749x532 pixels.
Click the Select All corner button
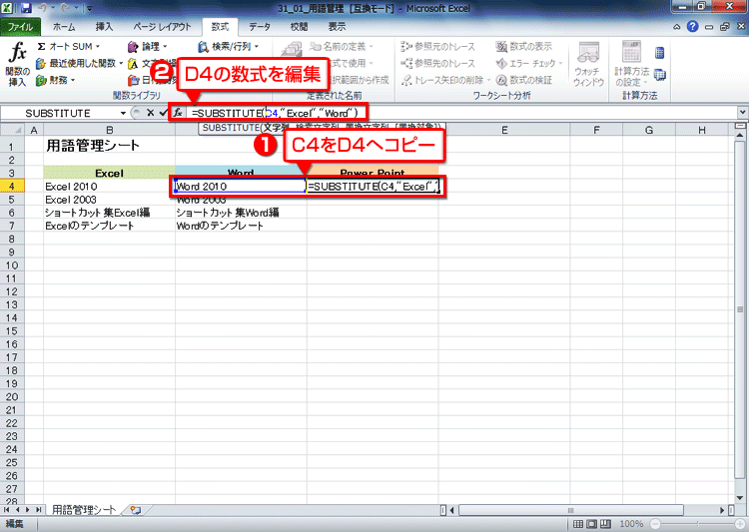click(x=12, y=130)
